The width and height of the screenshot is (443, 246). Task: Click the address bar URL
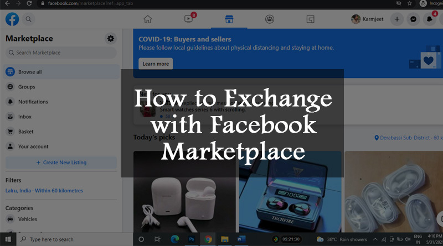point(90,3)
